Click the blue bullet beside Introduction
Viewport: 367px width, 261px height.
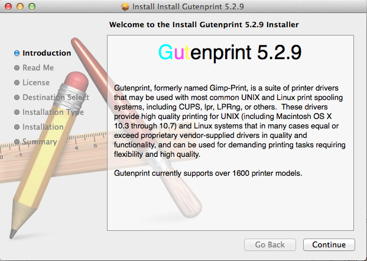click(x=17, y=53)
